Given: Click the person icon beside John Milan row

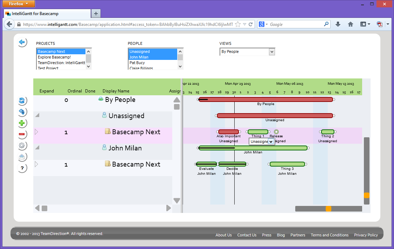Looking at the screenshot, I should tap(104, 147).
